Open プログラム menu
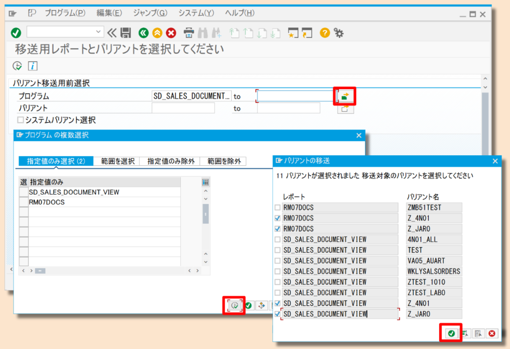Image resolution: width=510 pixels, height=349 pixels. click(65, 13)
